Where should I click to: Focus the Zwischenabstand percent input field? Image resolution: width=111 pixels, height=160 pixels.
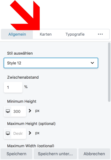pyautogui.click(x=13, y=87)
